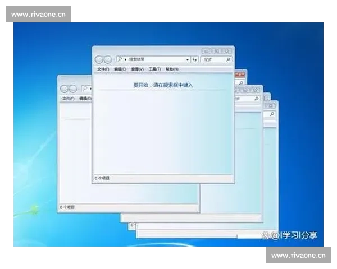Click the Forward arrow in the left background window
The image size is (337, 269).
pos(73,89)
